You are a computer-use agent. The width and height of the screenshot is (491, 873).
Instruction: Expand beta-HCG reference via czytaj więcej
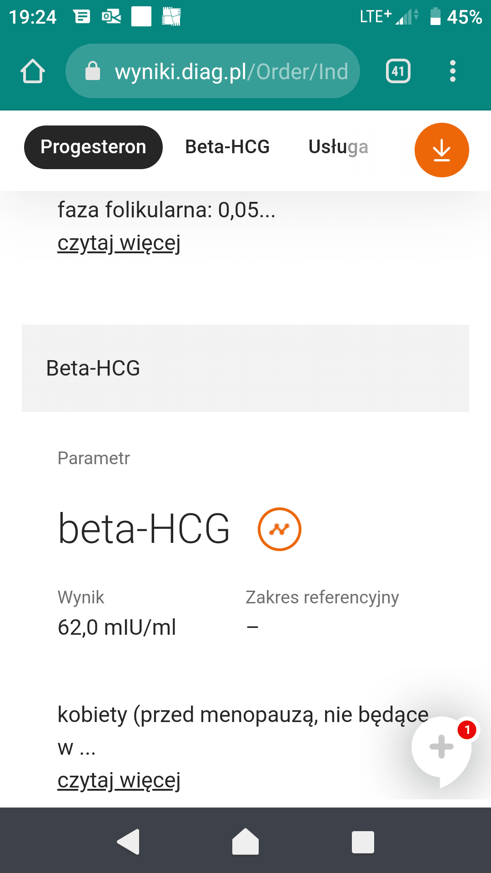tap(119, 781)
